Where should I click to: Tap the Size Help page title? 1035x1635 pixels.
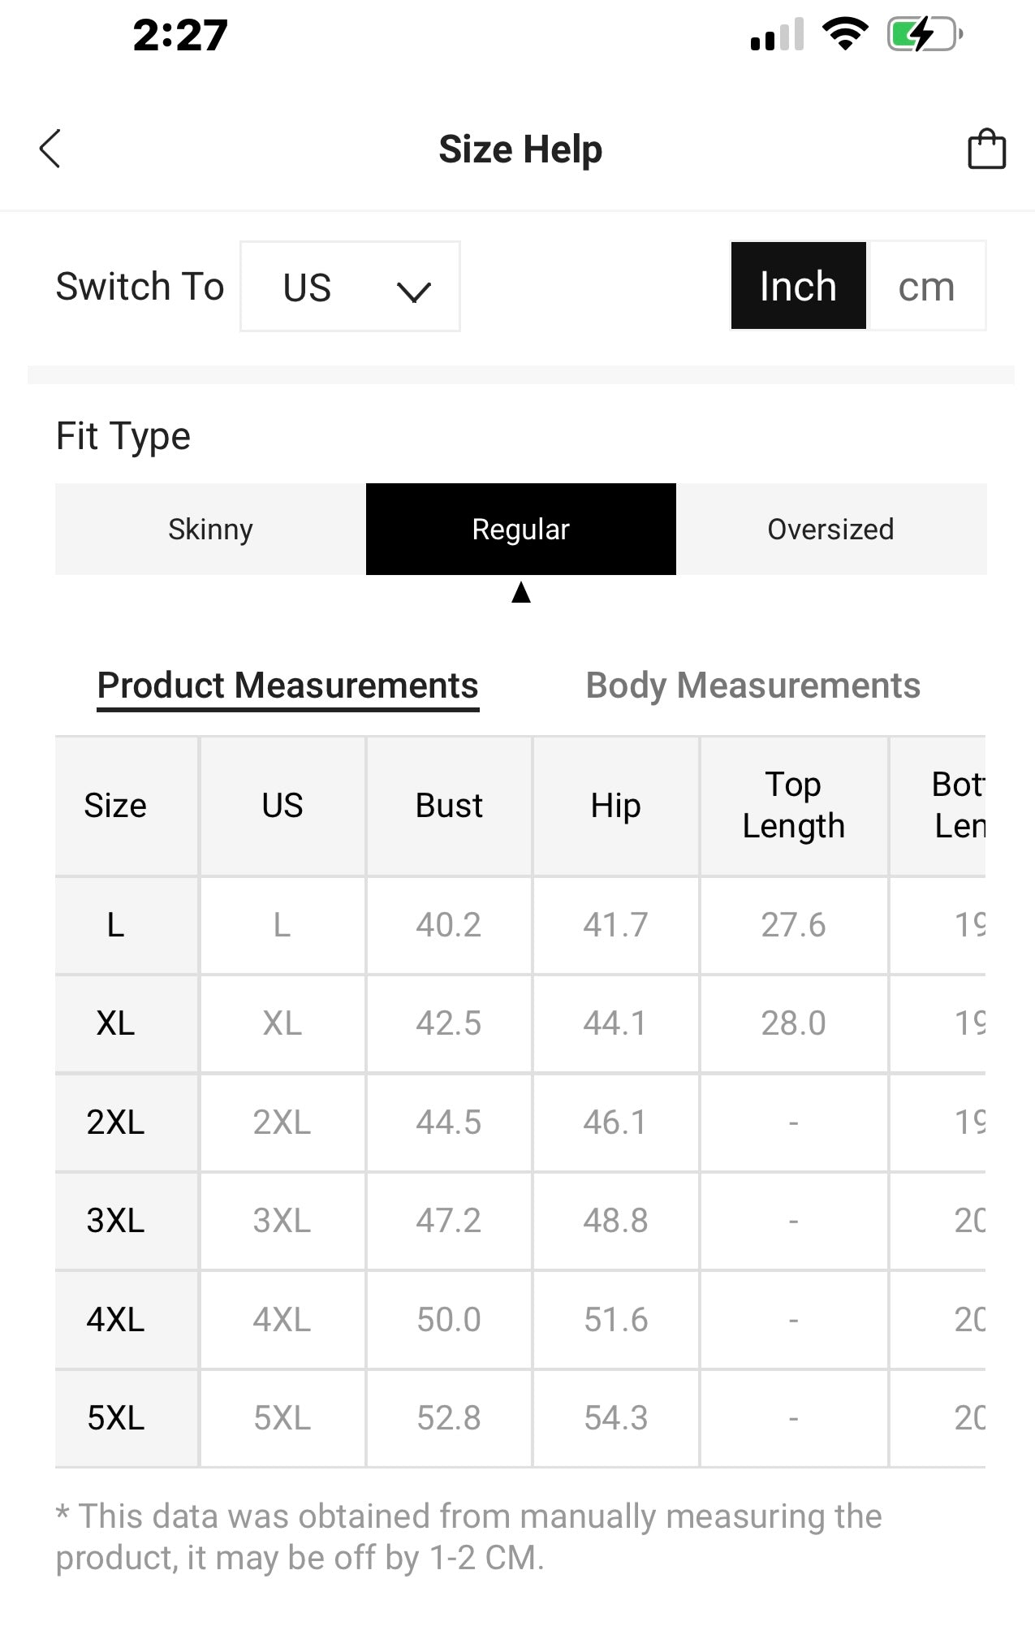(520, 149)
